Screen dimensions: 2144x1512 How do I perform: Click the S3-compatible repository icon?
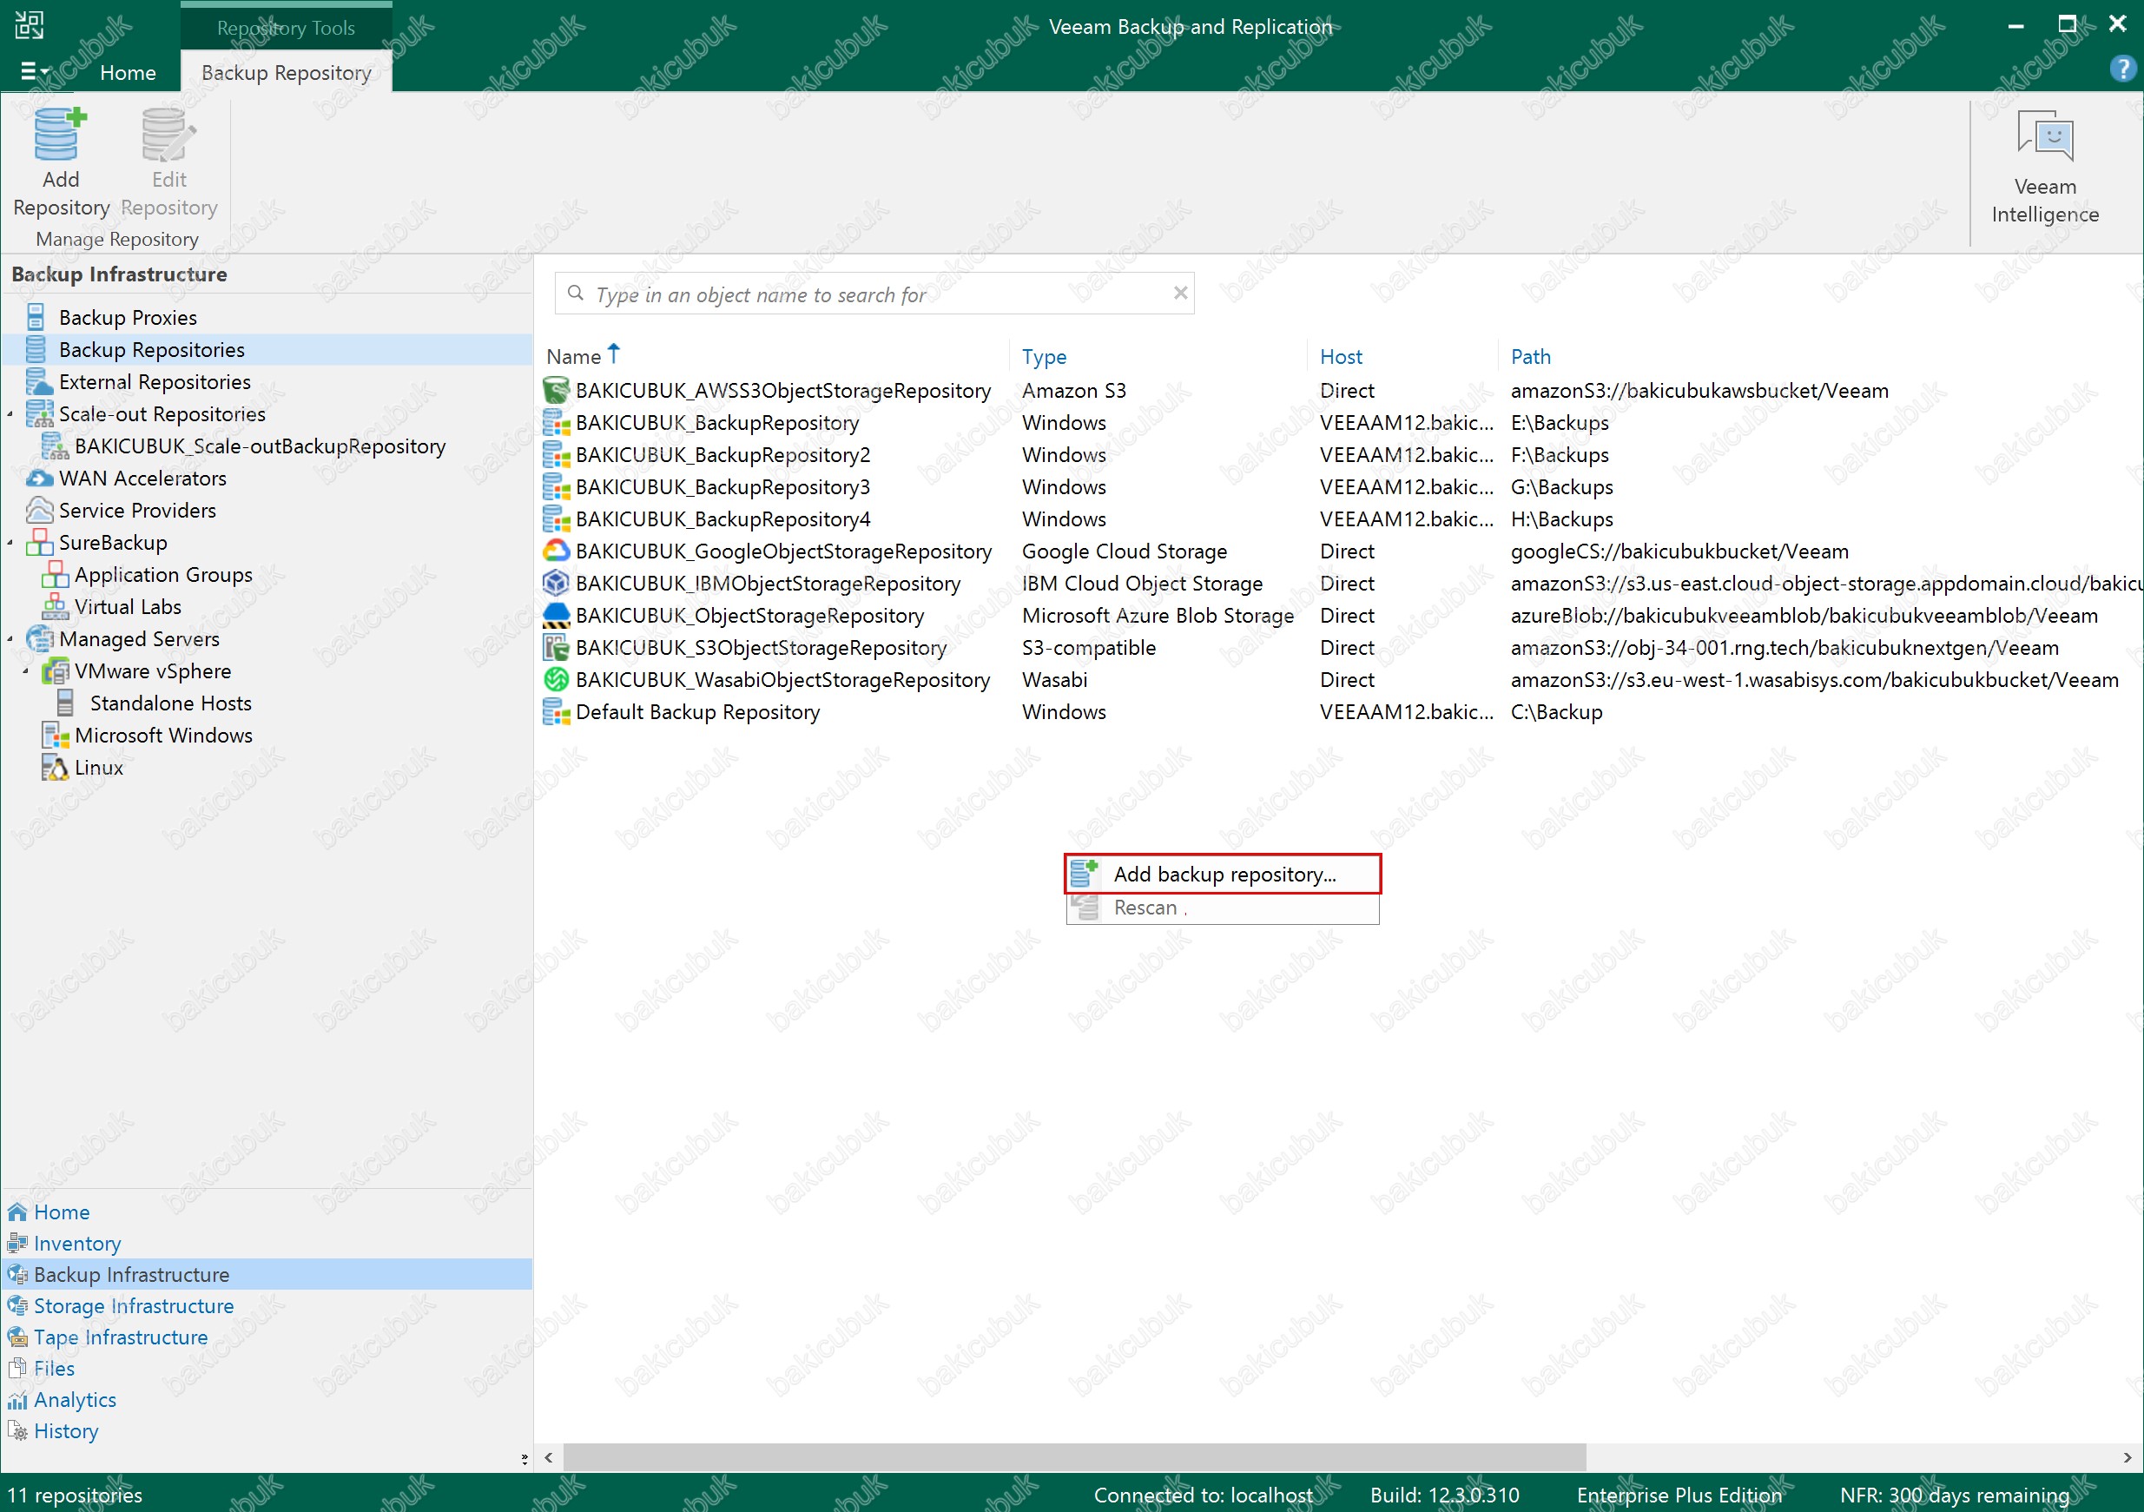click(557, 647)
